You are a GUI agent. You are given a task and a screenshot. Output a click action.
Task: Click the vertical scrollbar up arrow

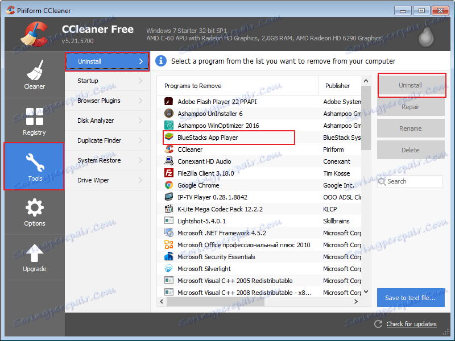(366, 81)
